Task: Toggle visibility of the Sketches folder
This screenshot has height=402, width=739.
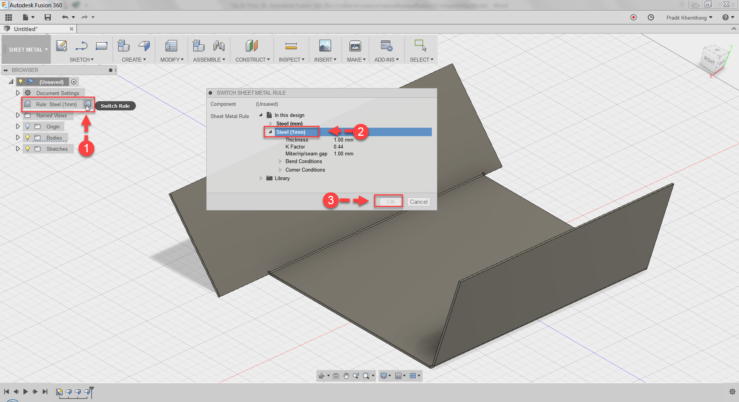Action: click(x=27, y=148)
